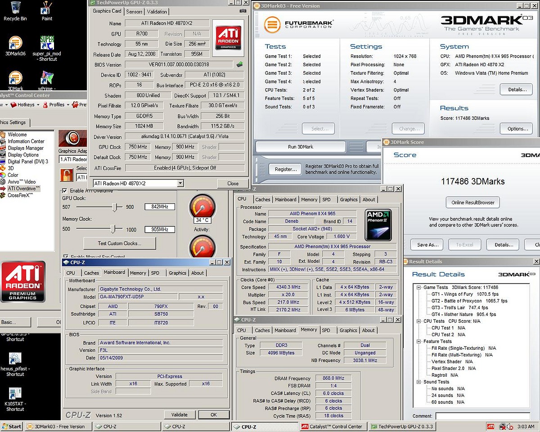
Task: Select the GT4 - Mother Nature result row
Action: [463, 315]
